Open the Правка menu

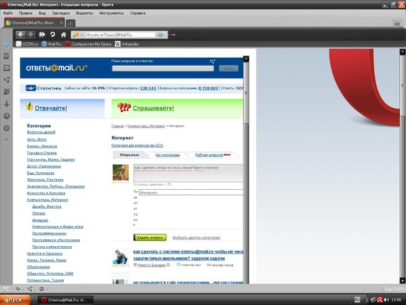[26, 13]
